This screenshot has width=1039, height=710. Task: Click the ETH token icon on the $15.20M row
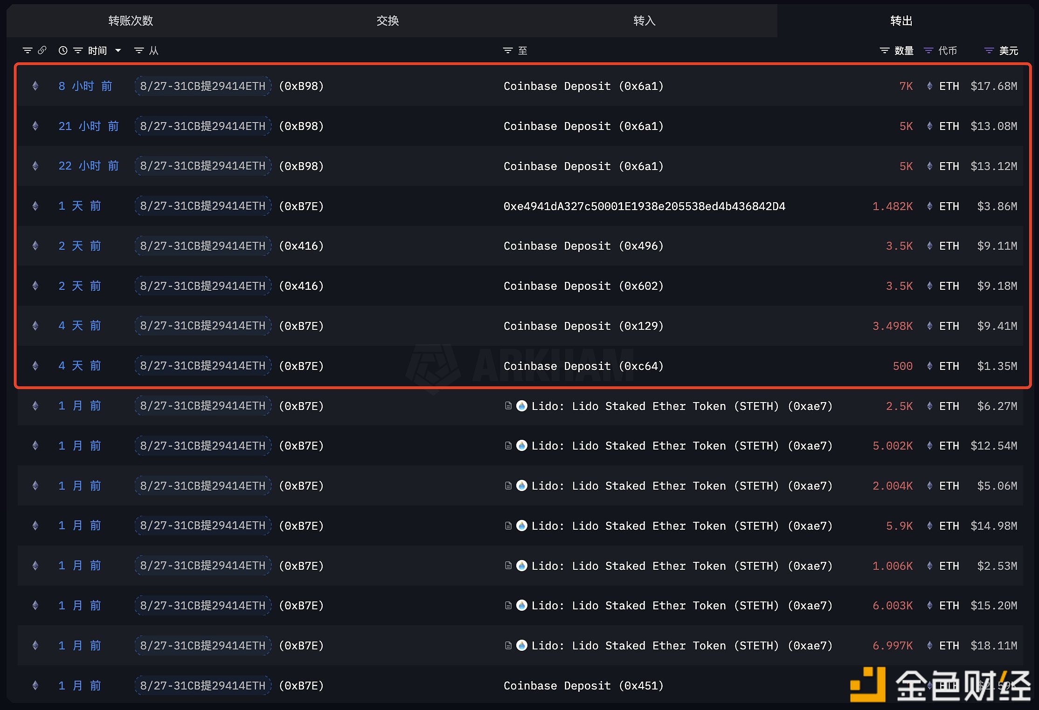(929, 606)
